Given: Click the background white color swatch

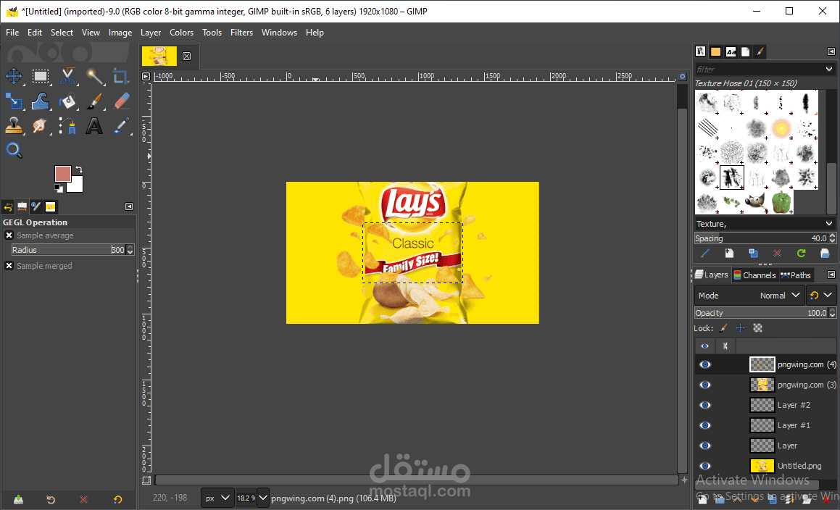Looking at the screenshot, I should coord(77,185).
